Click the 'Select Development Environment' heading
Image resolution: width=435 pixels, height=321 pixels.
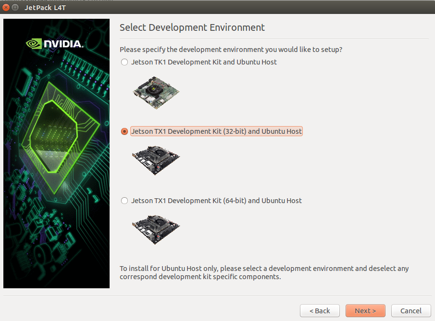pyautogui.click(x=192, y=27)
